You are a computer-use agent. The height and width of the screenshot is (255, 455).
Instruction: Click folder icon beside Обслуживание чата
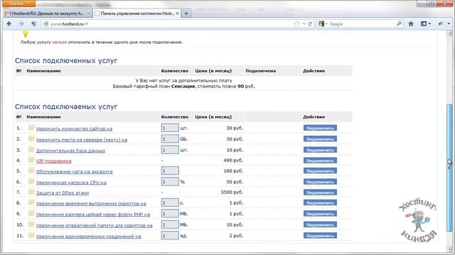click(x=31, y=171)
